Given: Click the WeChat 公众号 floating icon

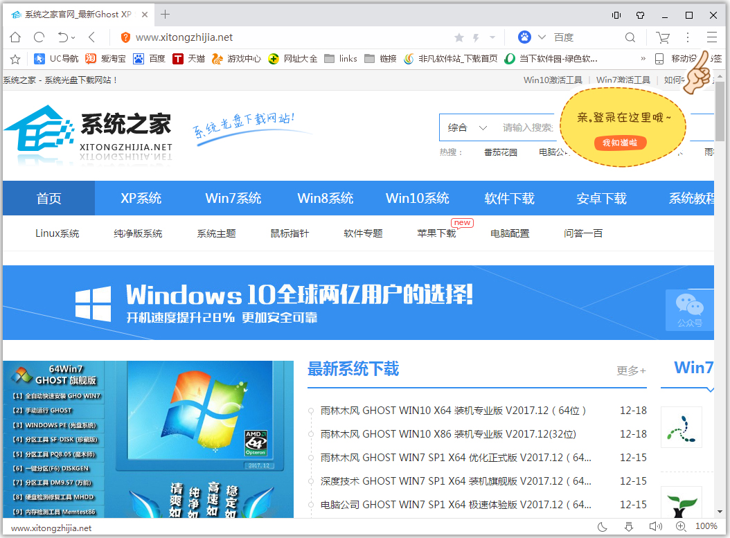Looking at the screenshot, I should point(690,310).
